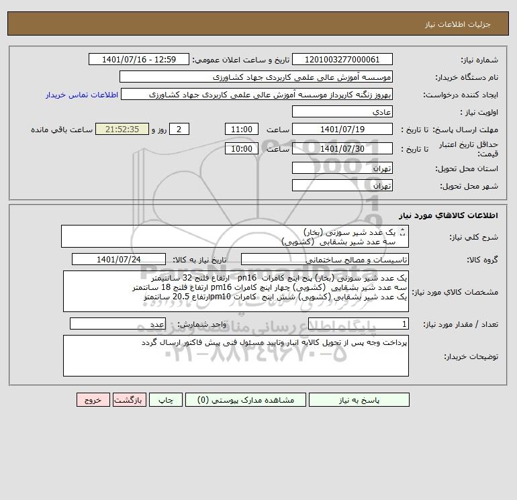Click the remaining days field showing 2

pos(179,130)
